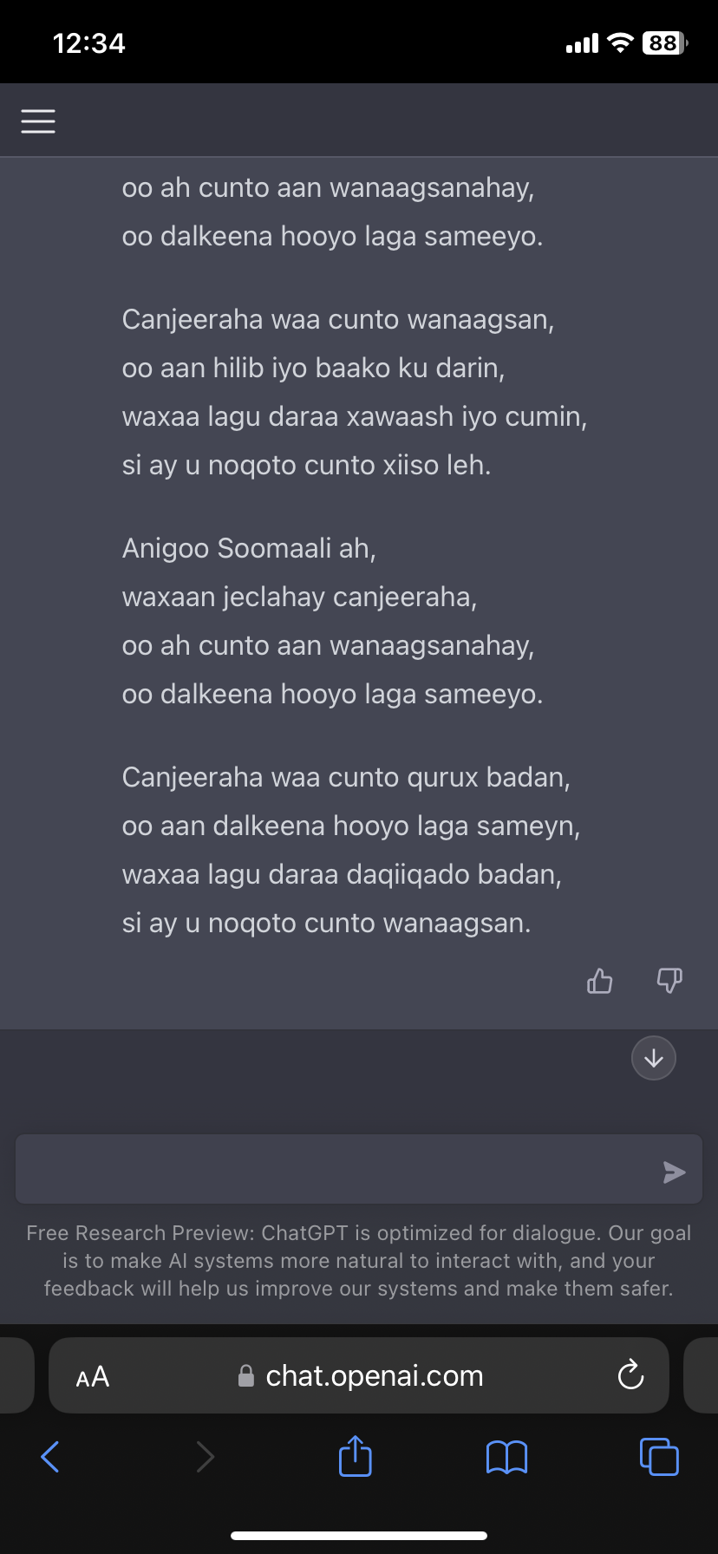Tap the forward navigation arrow
Image resolution: width=718 pixels, height=1554 pixels.
205,1457
